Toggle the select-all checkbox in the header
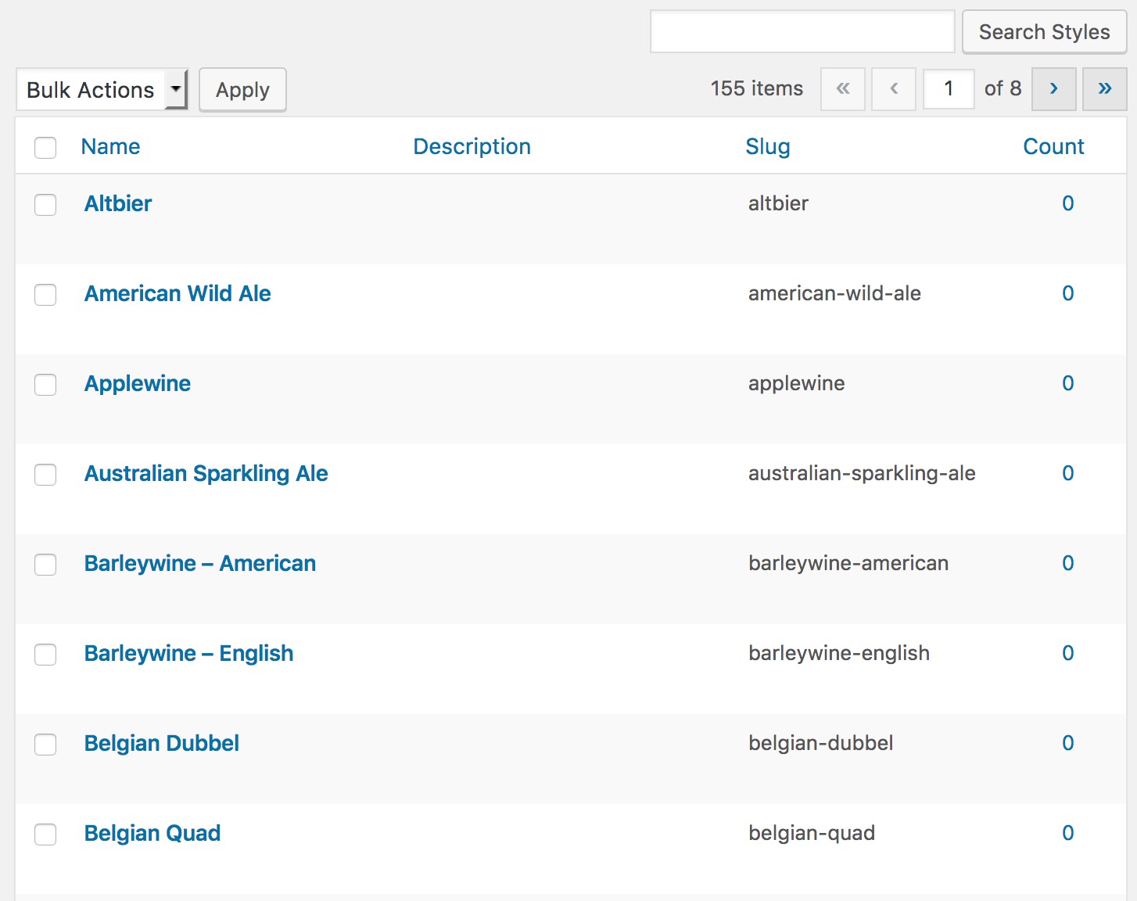1137x901 pixels. pyautogui.click(x=45, y=147)
